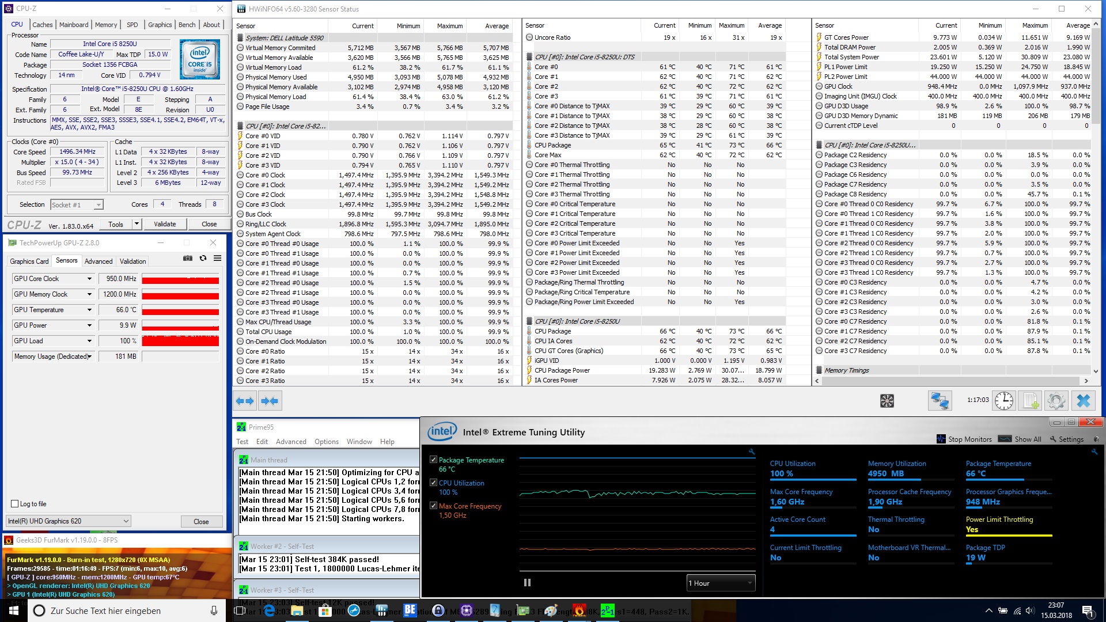Toggle CPU Utilization checkbox in XTU
Image resolution: width=1106 pixels, height=622 pixels.
[x=433, y=483]
